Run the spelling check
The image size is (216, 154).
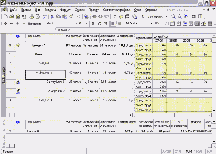[44, 17]
